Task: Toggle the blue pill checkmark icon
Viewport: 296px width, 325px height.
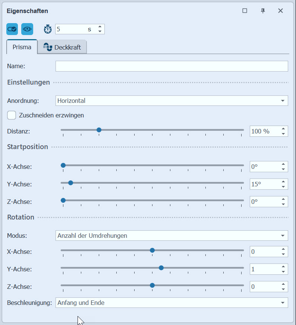Action: tap(12, 29)
